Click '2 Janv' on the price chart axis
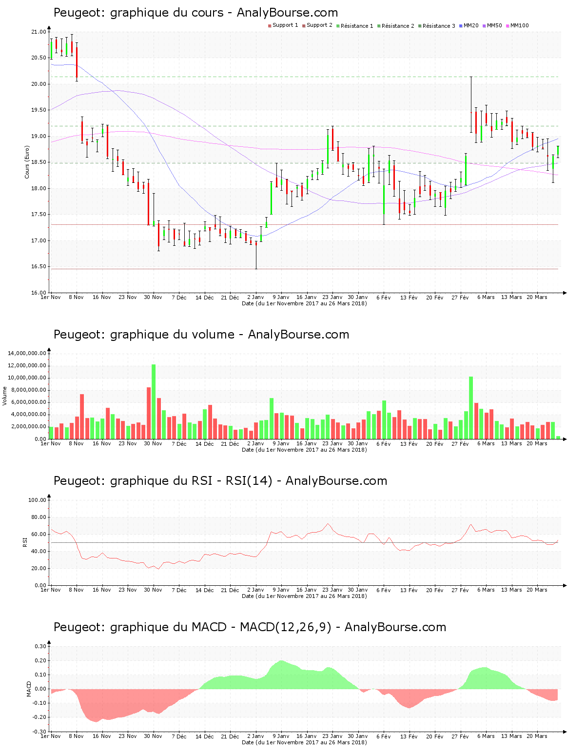The image size is (585, 756). pyautogui.click(x=255, y=298)
